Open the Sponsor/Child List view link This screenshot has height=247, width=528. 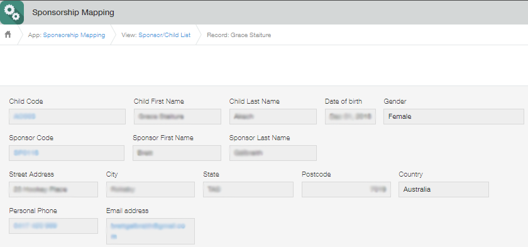point(164,35)
